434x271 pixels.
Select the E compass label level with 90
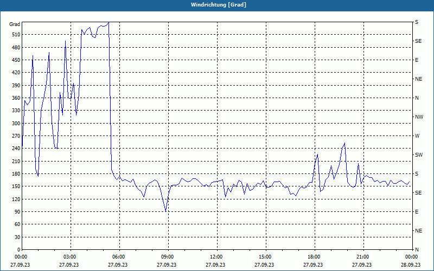pyautogui.click(x=417, y=212)
